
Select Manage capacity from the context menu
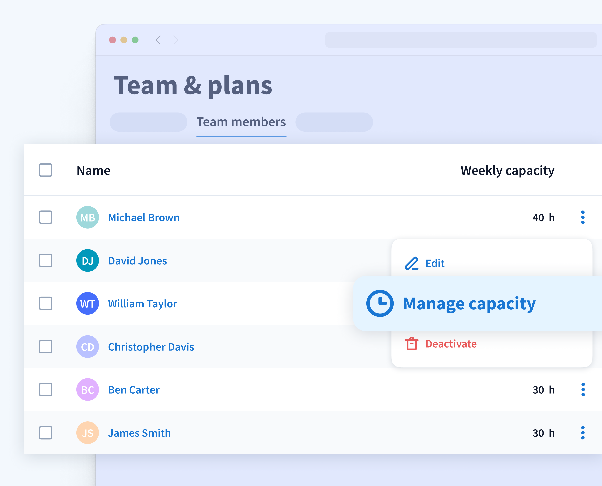469,304
